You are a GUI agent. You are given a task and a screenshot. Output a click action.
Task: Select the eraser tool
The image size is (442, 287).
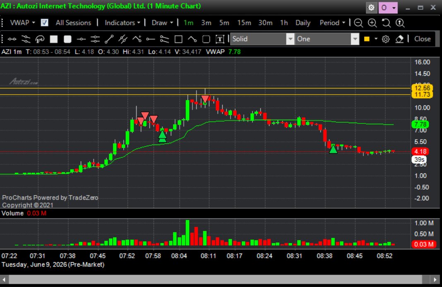click(x=399, y=39)
